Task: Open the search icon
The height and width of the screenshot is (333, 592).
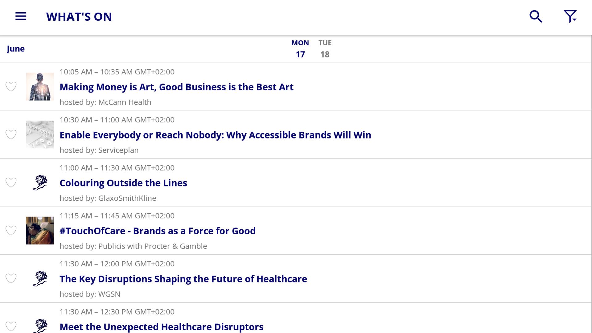Action: coord(536,16)
